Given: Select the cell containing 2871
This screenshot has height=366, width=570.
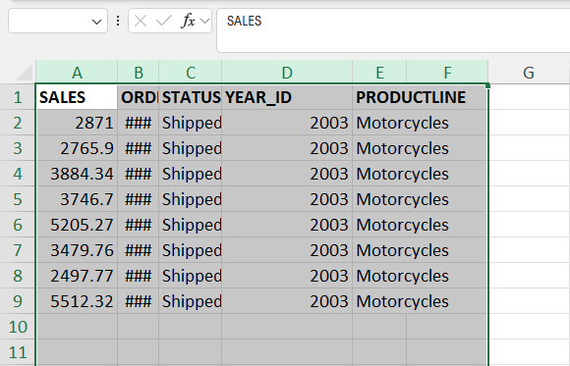Looking at the screenshot, I should click(77, 123).
